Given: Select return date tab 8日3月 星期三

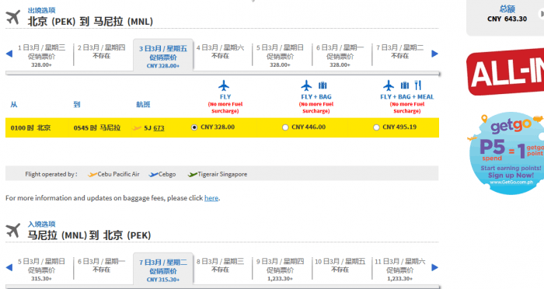Looking at the screenshot, I should coord(220,266).
